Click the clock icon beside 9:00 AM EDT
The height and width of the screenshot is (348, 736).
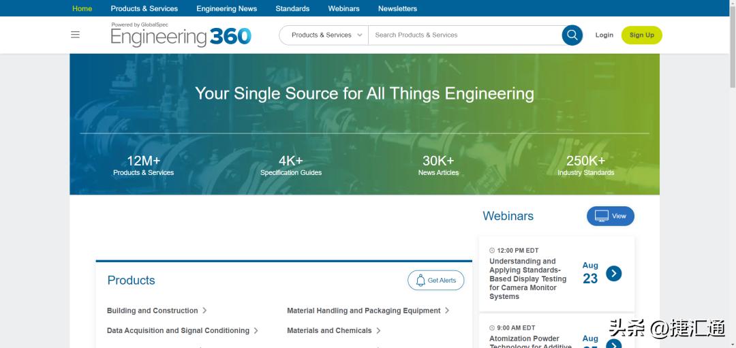coord(492,328)
